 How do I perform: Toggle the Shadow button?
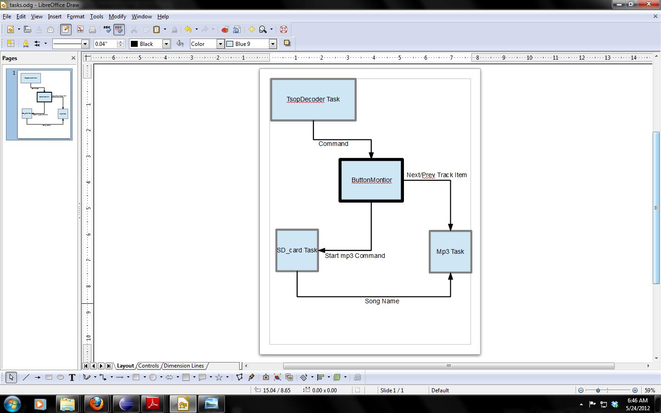(287, 44)
